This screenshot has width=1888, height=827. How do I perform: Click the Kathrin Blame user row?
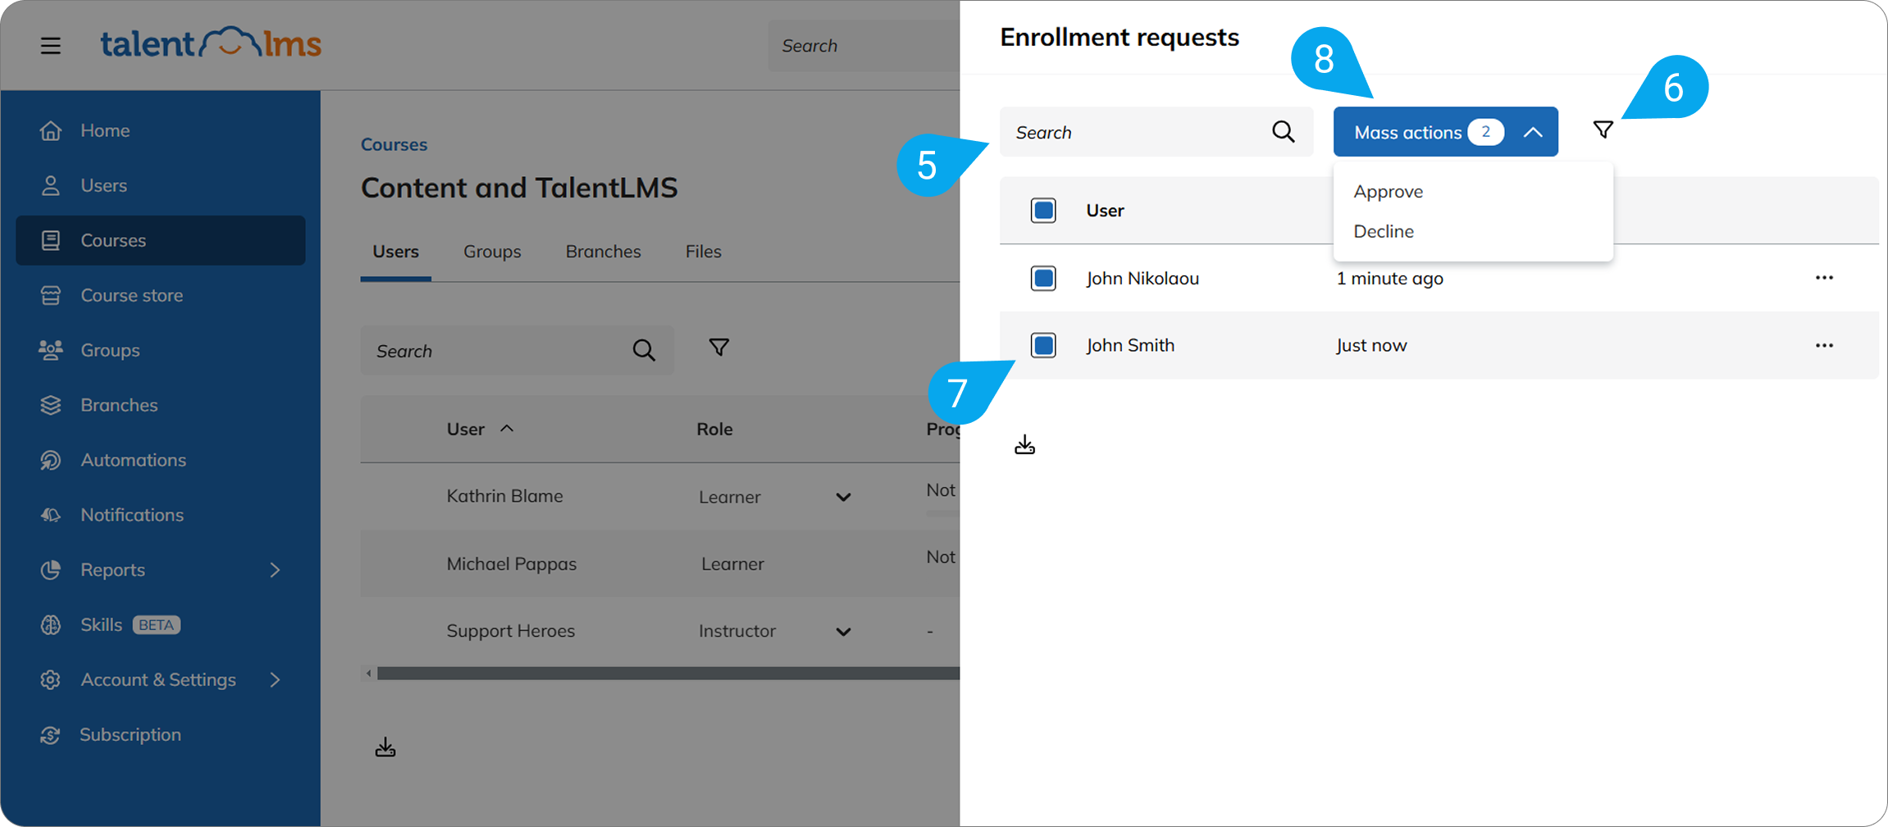[x=660, y=497]
